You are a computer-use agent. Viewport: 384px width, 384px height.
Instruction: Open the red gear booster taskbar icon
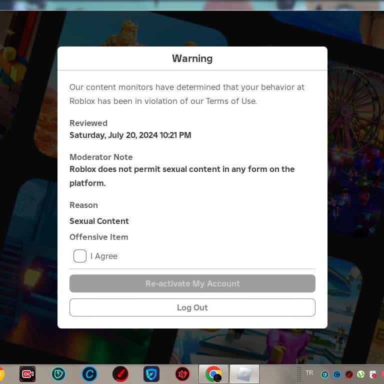pos(182,374)
